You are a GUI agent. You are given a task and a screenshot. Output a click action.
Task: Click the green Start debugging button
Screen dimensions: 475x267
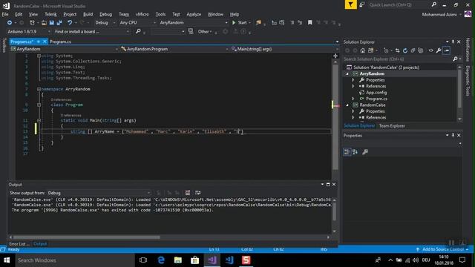click(239, 23)
